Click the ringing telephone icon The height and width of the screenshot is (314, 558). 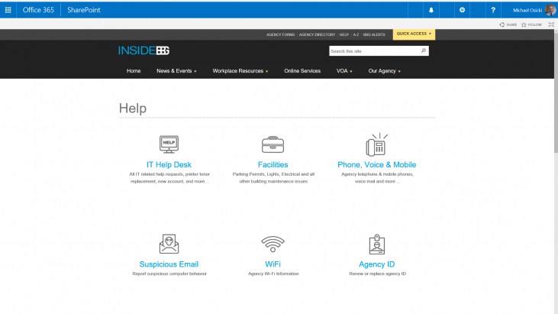pos(377,144)
